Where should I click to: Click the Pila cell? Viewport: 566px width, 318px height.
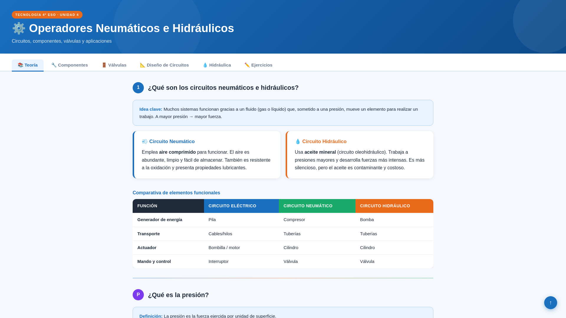(212, 220)
